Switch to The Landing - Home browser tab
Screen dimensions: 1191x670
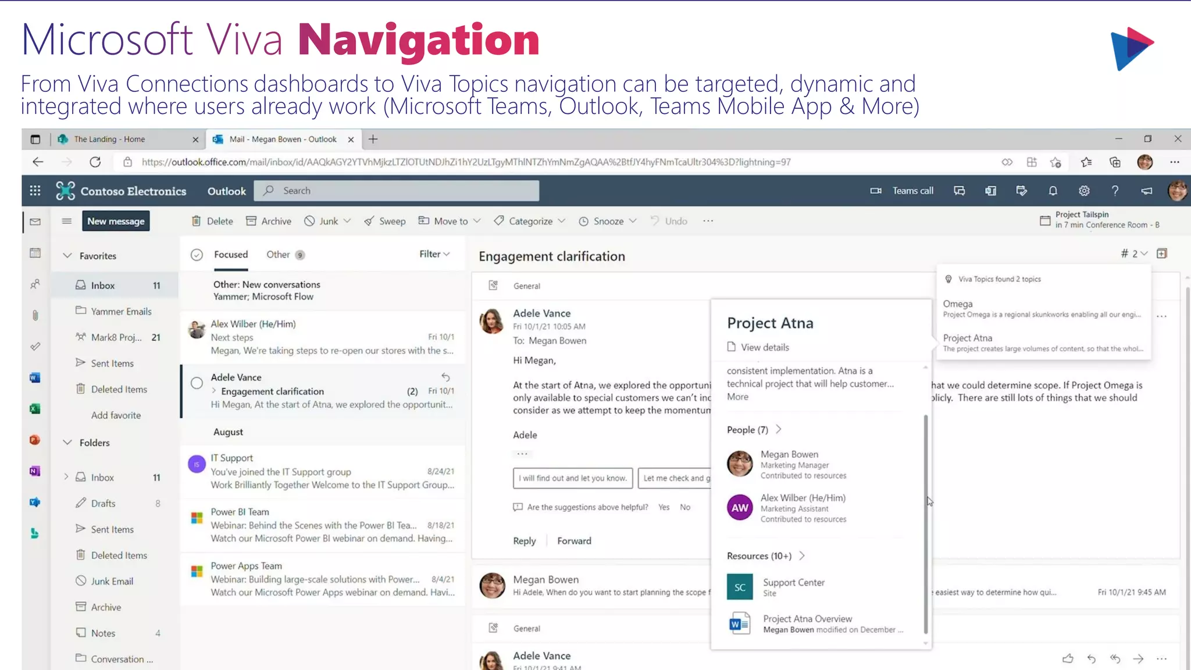point(128,139)
